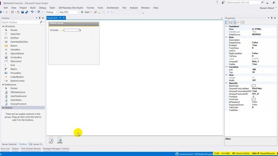
Task: Pick the PictureBox control in Toolbox
Action: tap(16, 73)
